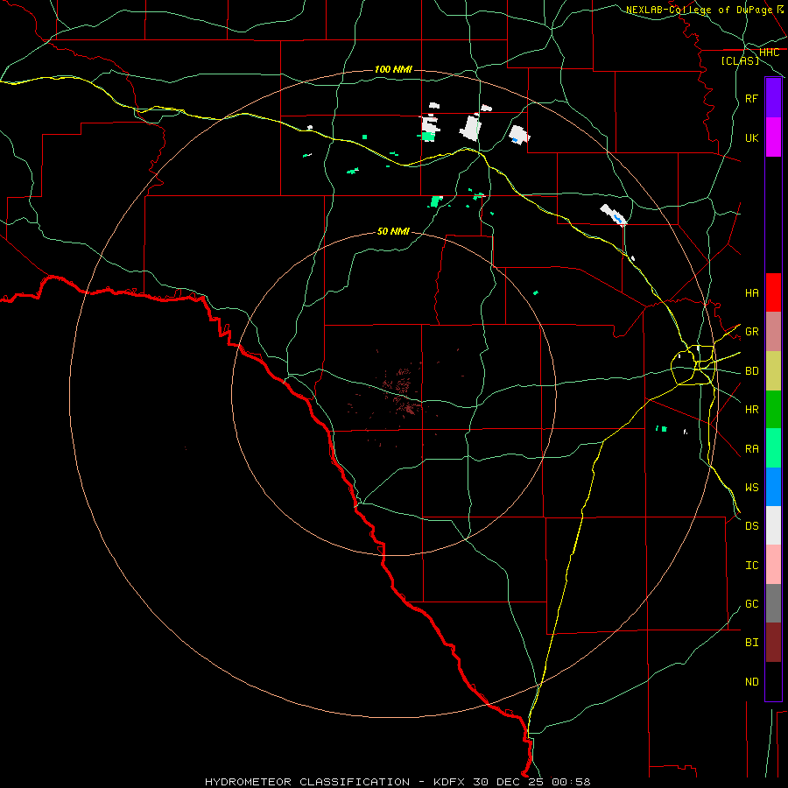Click the UK legend label
The width and height of the screenshot is (788, 788).
point(752,137)
